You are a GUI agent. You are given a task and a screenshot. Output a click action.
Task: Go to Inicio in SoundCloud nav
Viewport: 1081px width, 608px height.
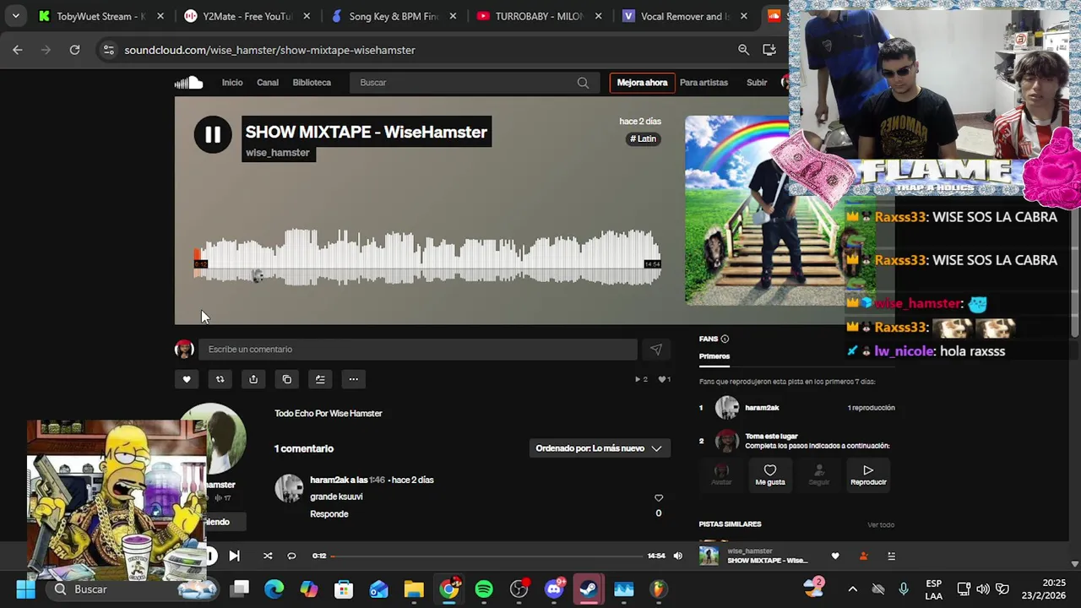(x=232, y=83)
